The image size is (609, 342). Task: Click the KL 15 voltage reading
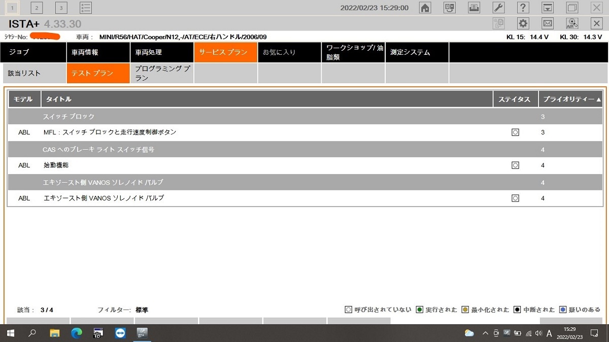[x=527, y=37]
